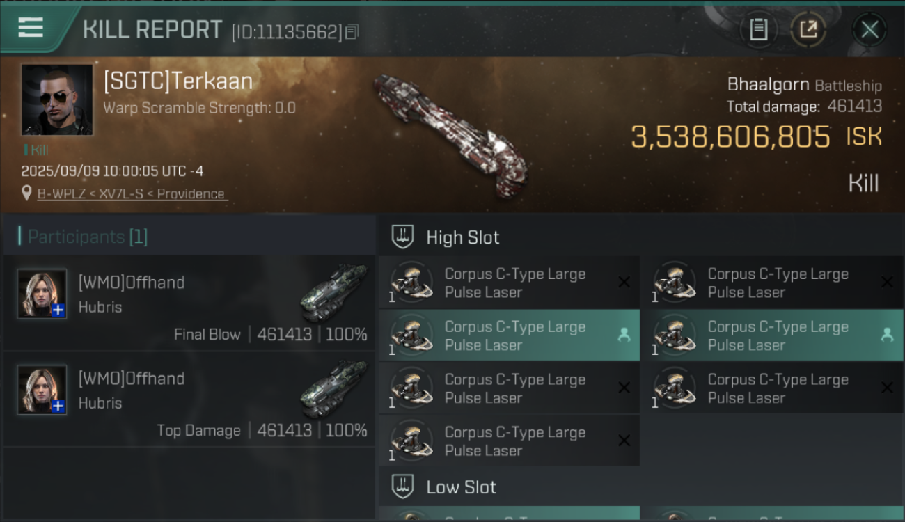Click person icon on highlighted right Pulse Laser
Image resolution: width=905 pixels, height=522 pixels.
tap(887, 335)
